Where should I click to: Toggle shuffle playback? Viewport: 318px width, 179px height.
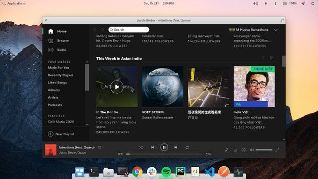[x=141, y=147]
